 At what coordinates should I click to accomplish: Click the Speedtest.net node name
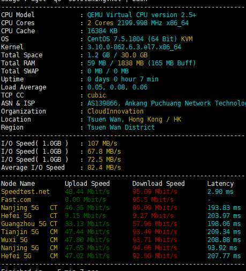point(25,192)
